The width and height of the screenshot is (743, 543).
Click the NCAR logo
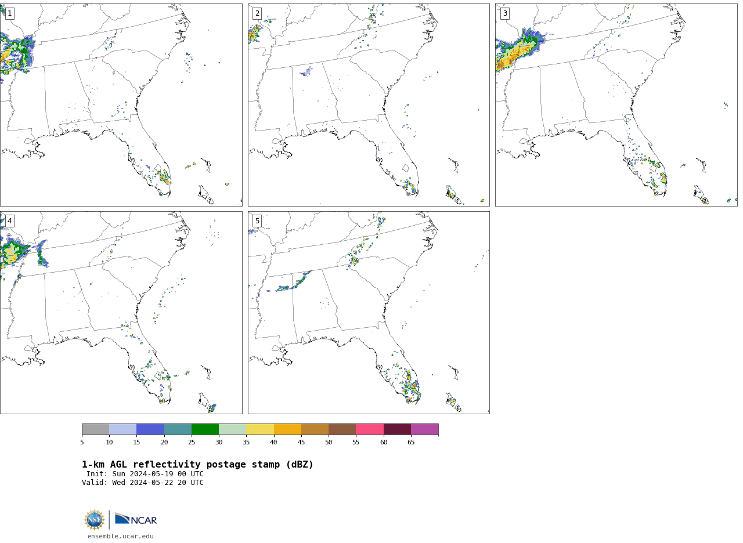tap(136, 519)
